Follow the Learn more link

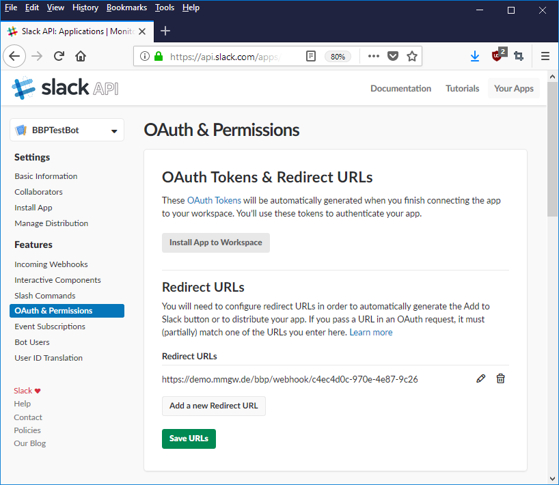371,332
